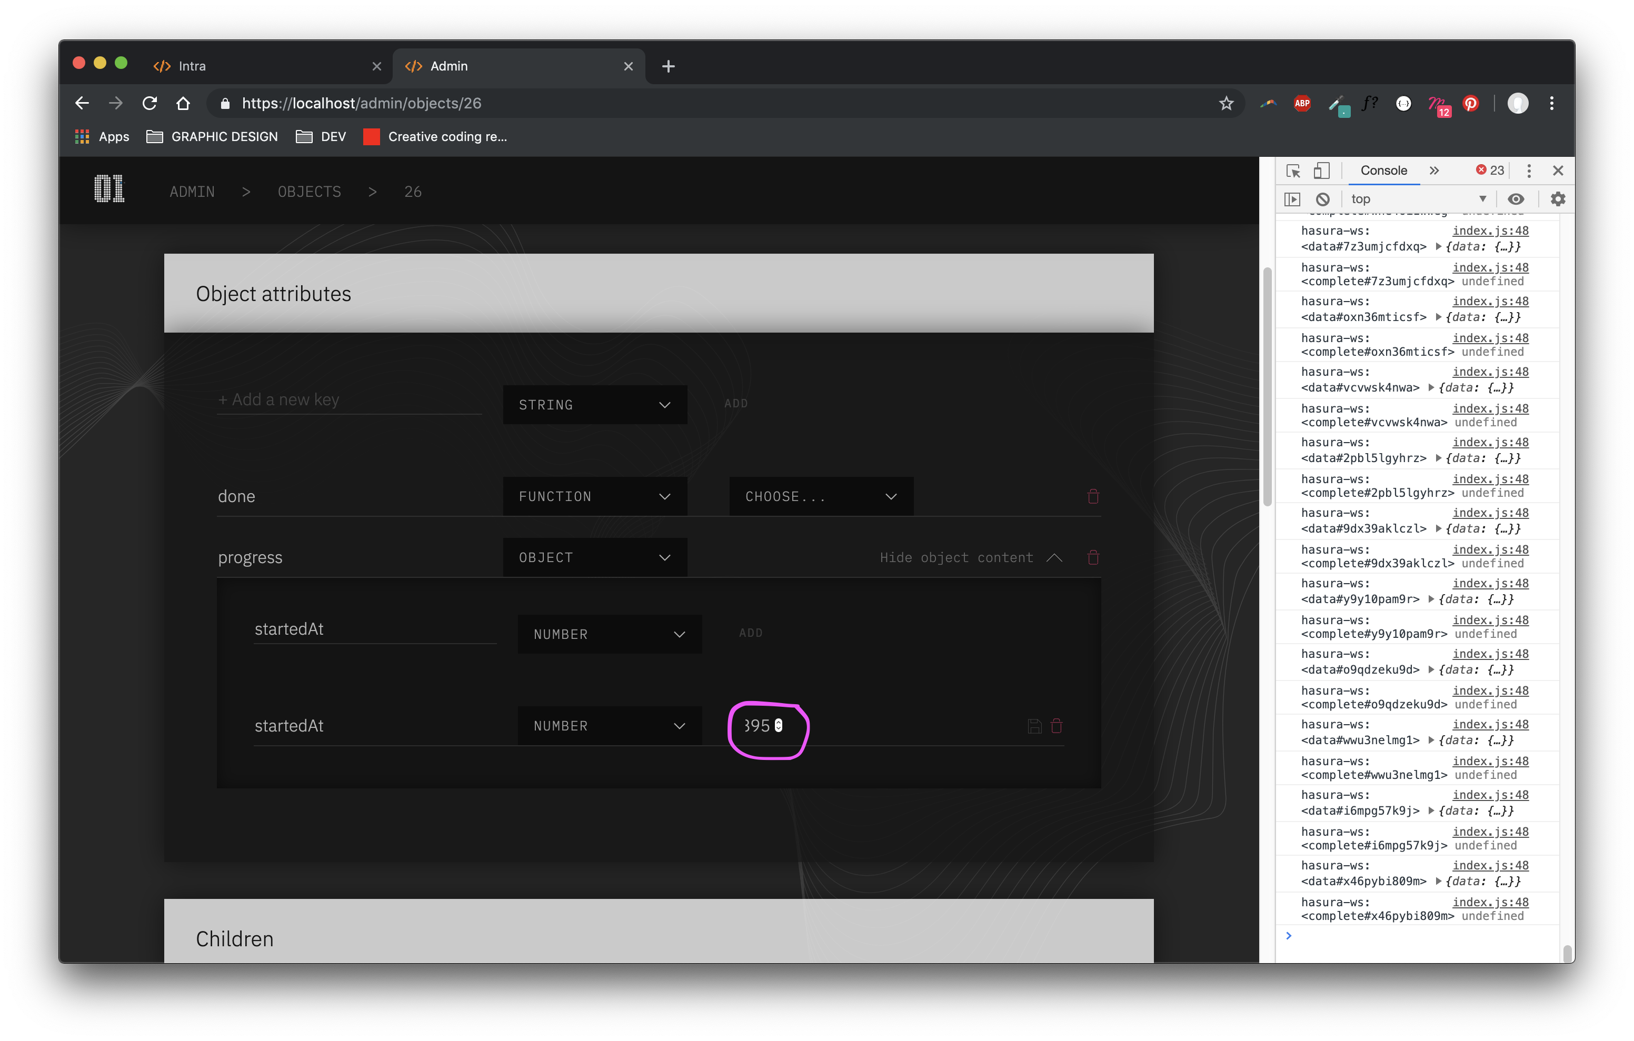Screen dimensions: 1634x1041
Task: Click the number stepper on 395
Action: coord(779,725)
